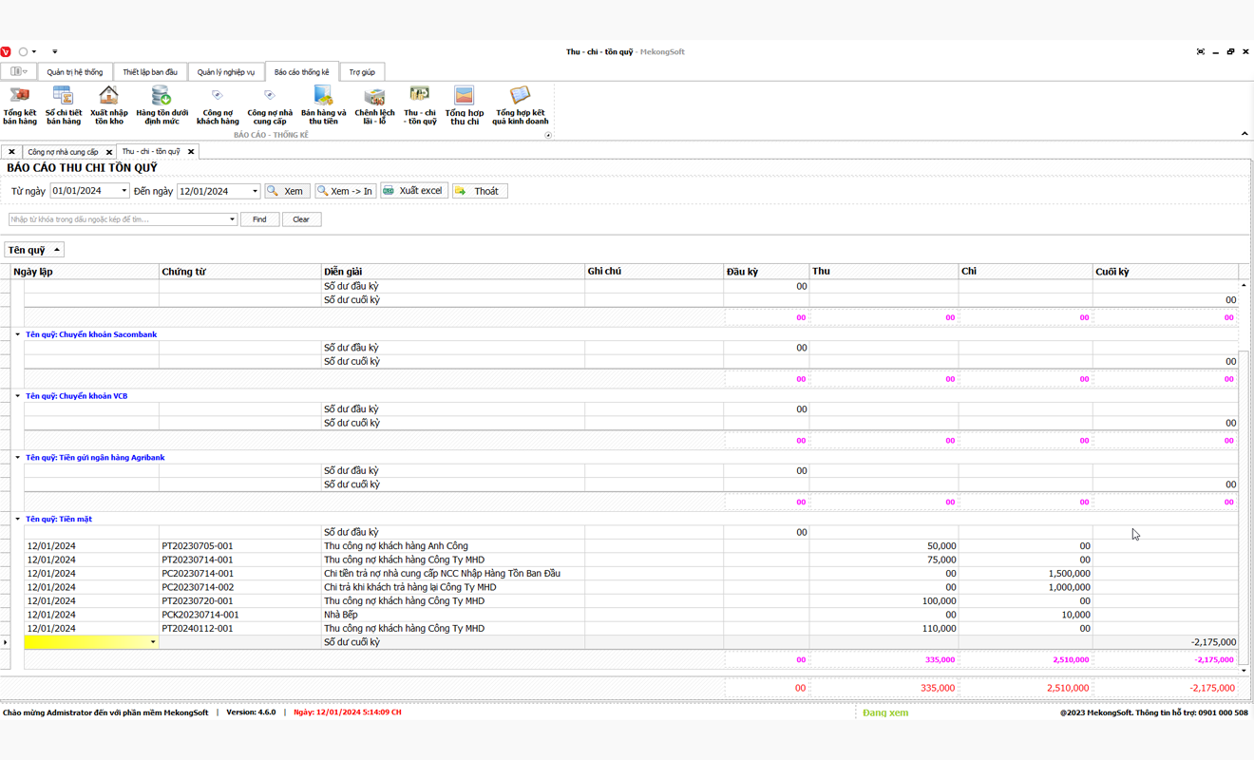Close the Thu - chi - tồn quỹ tab
Screen dimensions: 1254x760
(x=191, y=152)
